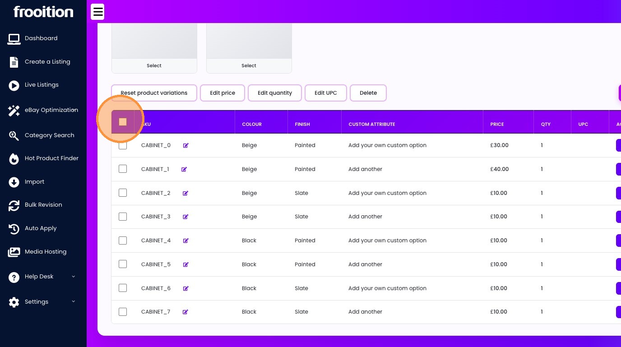Edit the SKU for CABINET_3

pyautogui.click(x=185, y=217)
